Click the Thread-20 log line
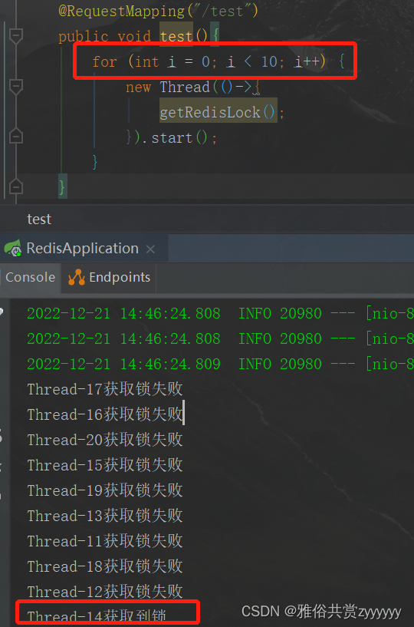 [105, 440]
